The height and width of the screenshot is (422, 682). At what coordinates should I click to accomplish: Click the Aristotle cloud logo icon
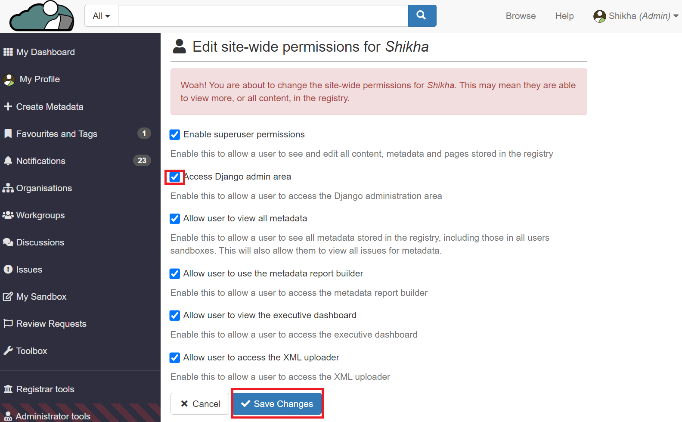click(42, 16)
